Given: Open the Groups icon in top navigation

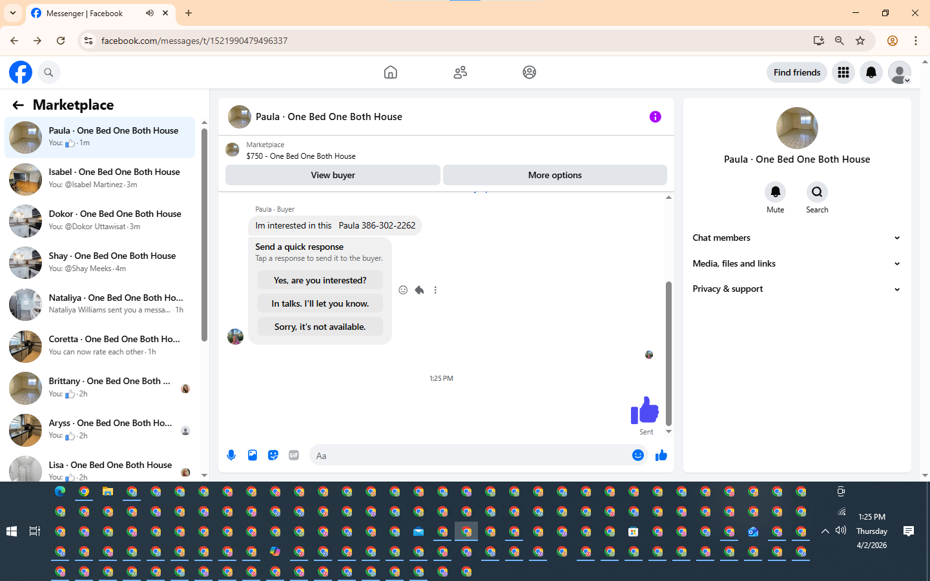Looking at the screenshot, I should click(530, 72).
